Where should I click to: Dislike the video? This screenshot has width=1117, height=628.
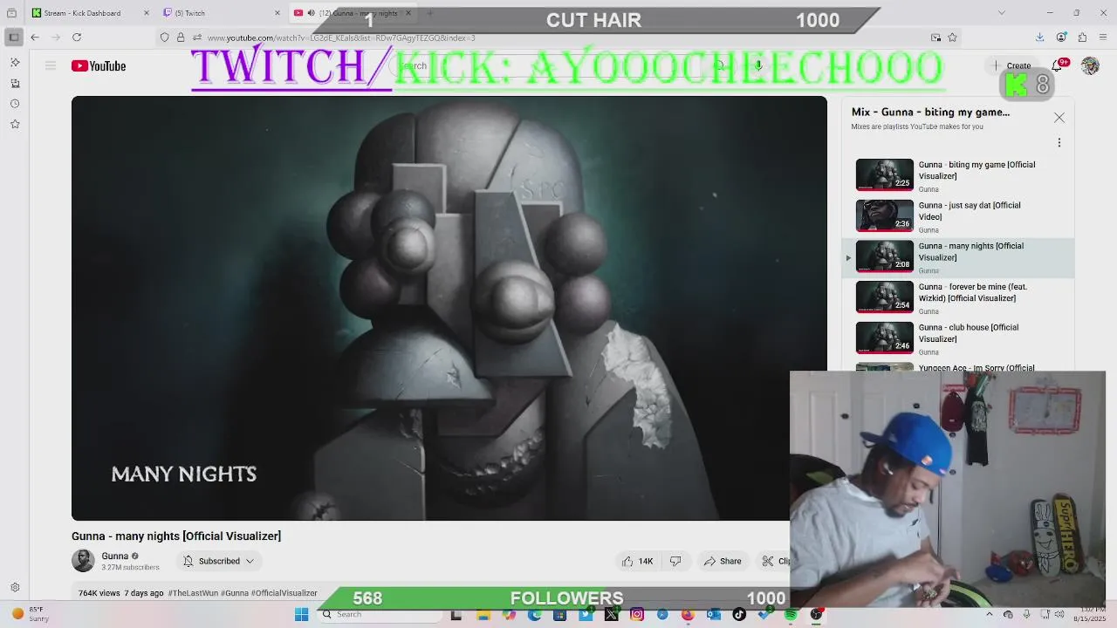[675, 561]
